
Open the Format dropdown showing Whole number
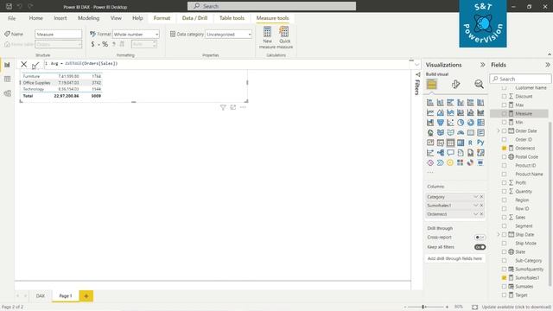coord(136,35)
